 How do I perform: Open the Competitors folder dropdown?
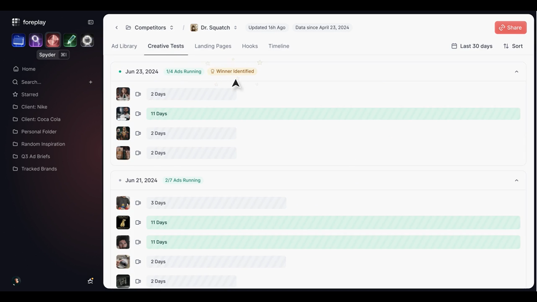(x=150, y=27)
